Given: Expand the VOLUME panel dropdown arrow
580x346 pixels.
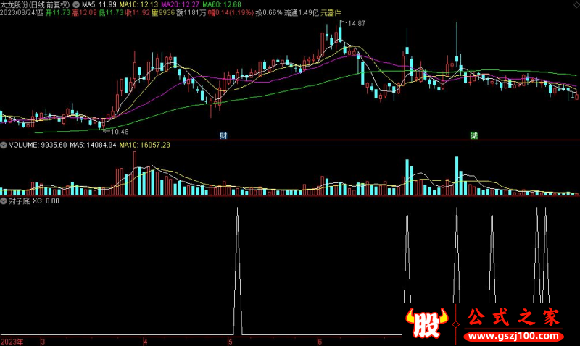Looking at the screenshot, I should click(4, 145).
